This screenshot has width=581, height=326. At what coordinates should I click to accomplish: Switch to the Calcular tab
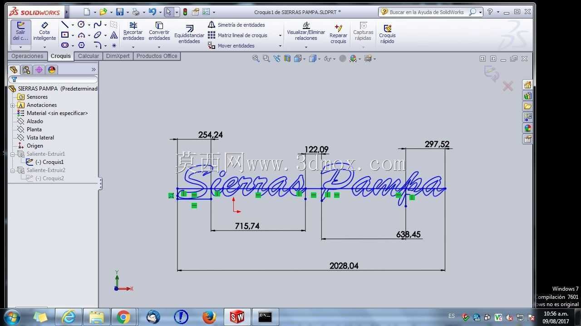pyautogui.click(x=89, y=56)
